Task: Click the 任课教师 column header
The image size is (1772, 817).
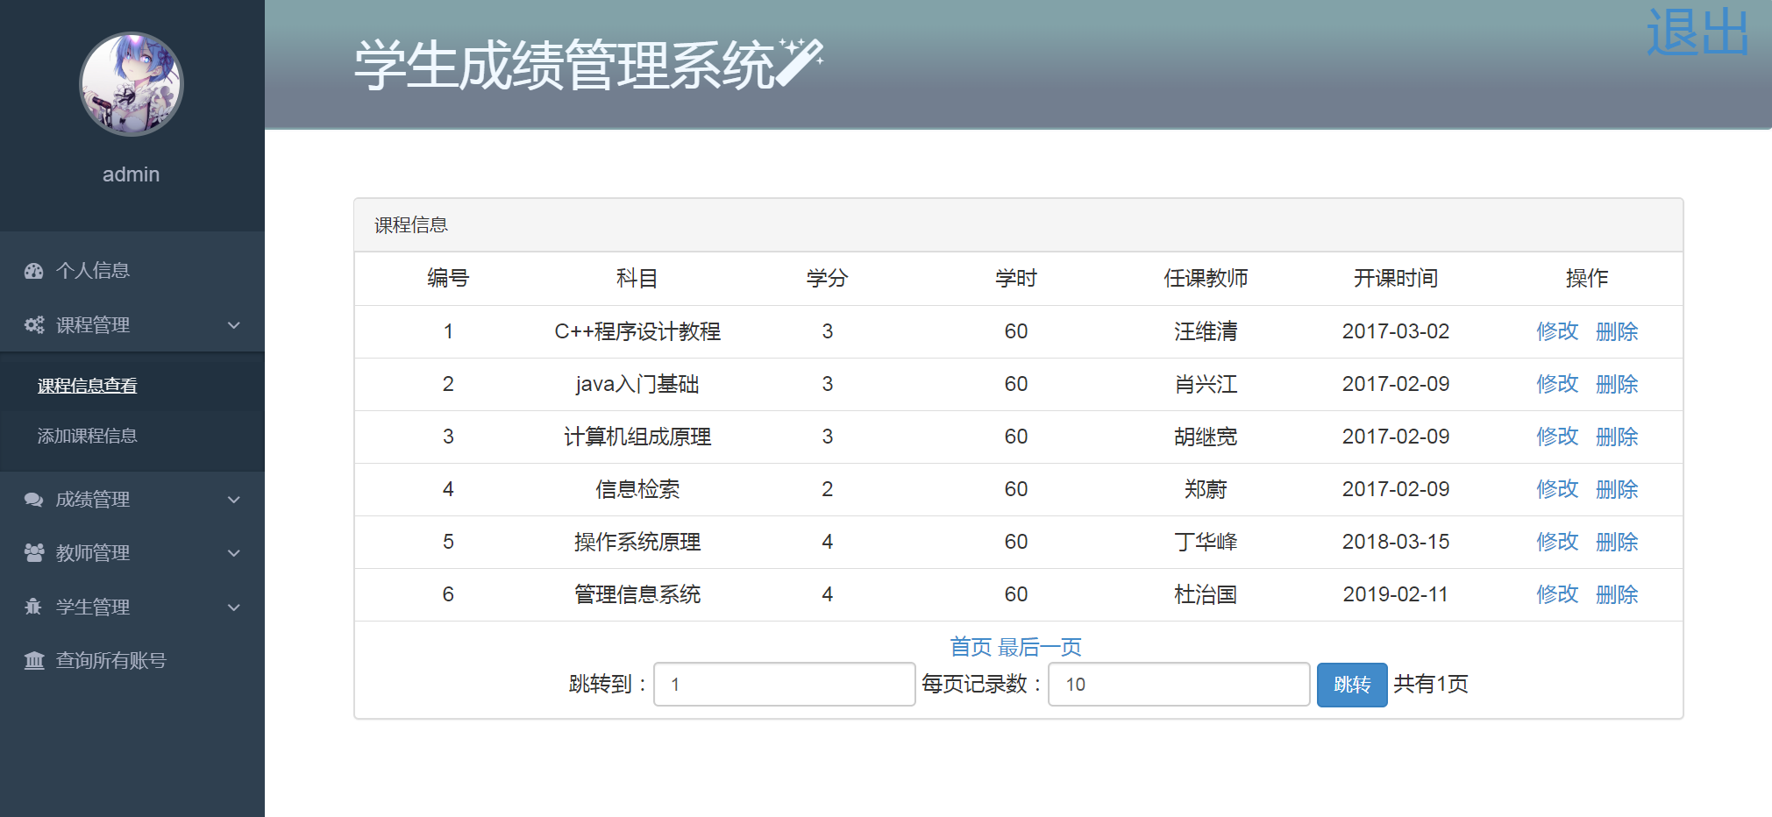Action: click(x=1206, y=279)
